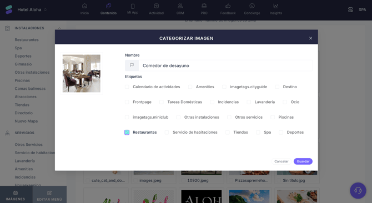Check the Calendario de actividades tag

point(127,87)
